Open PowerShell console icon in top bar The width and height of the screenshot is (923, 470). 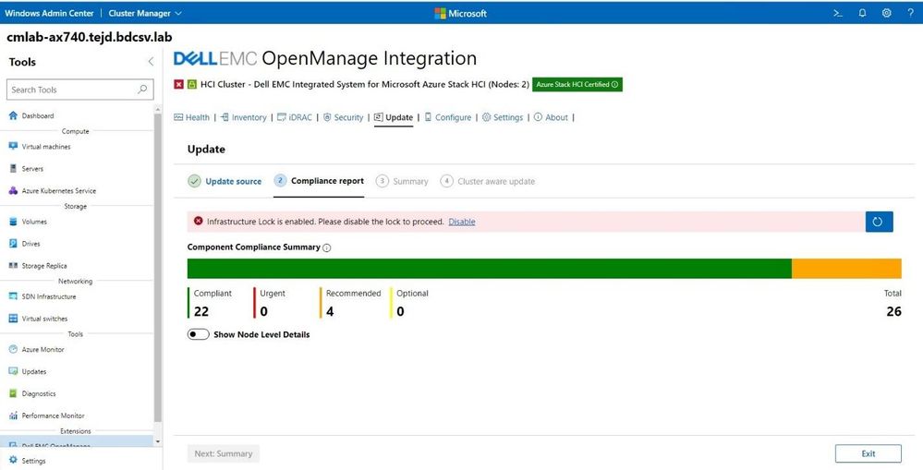pos(838,13)
